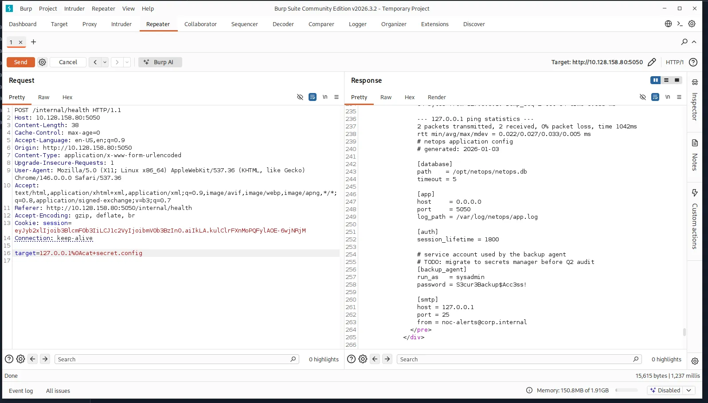Collapse Repeater tab bar chevron

pos(694,42)
